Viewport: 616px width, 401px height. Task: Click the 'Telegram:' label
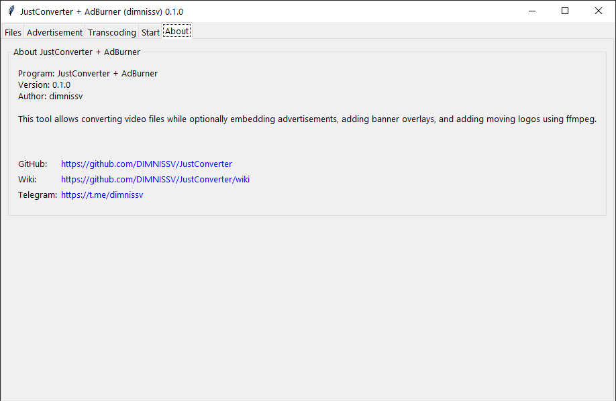point(38,194)
